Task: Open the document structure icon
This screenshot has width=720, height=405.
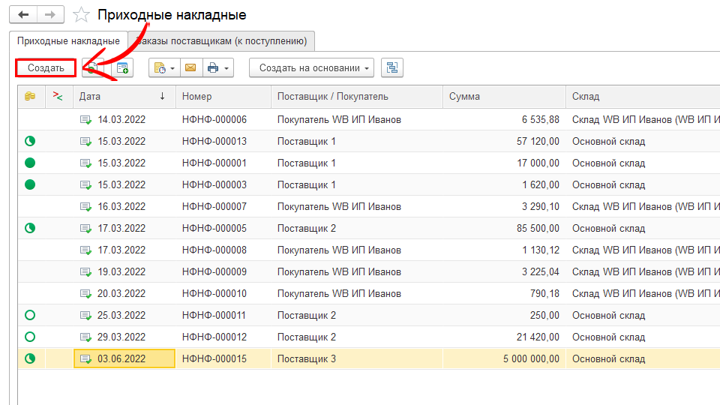Action: coord(391,68)
